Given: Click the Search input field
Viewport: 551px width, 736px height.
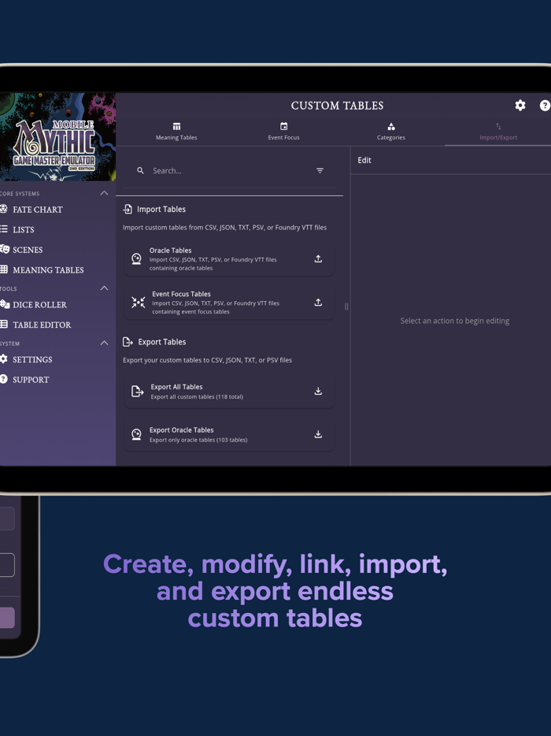Looking at the screenshot, I should 229,171.
